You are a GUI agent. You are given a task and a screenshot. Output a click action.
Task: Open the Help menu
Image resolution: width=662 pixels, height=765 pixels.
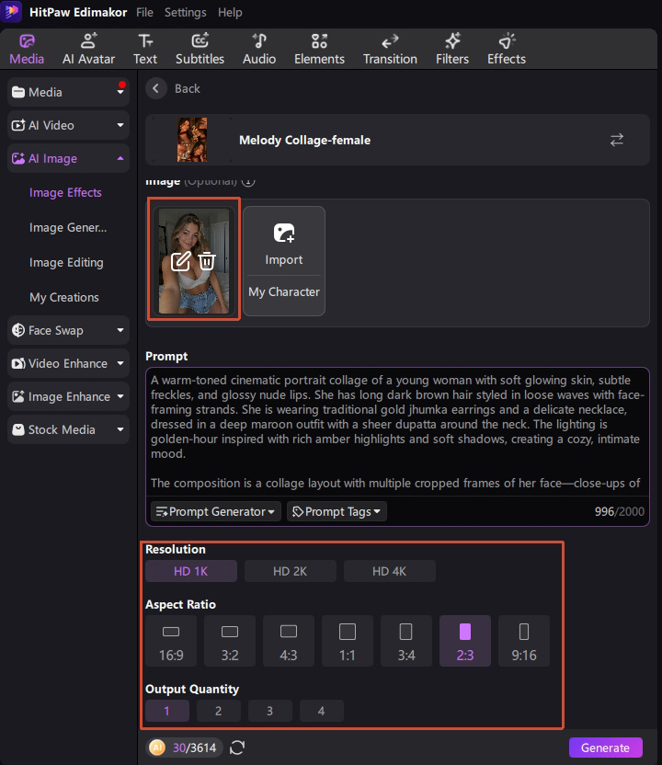230,12
